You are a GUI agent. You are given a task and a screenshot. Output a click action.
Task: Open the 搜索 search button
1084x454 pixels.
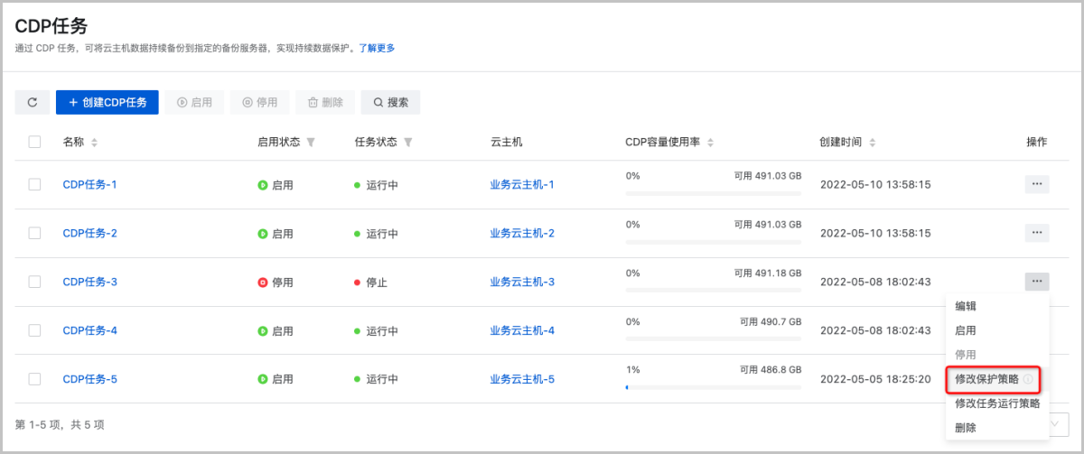pos(390,103)
